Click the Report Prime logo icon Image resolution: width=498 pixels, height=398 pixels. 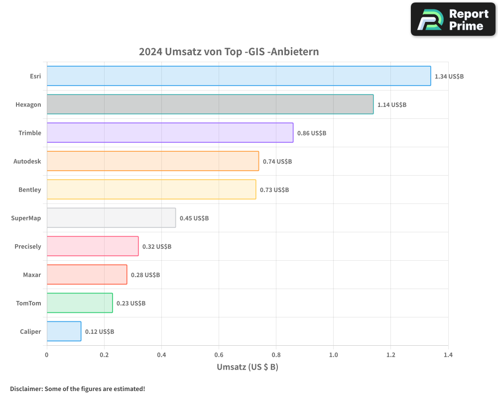pyautogui.click(x=430, y=20)
